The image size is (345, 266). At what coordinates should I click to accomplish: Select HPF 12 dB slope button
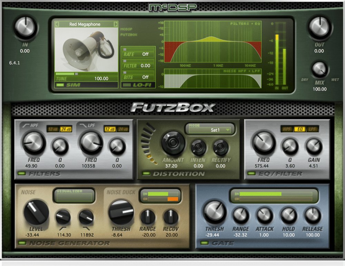[x=52, y=129]
